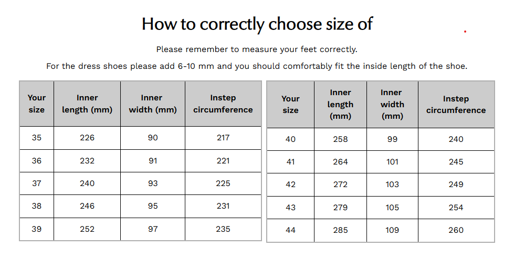Select inner width value 109
Screen dimensions: 514x257
(x=392, y=230)
